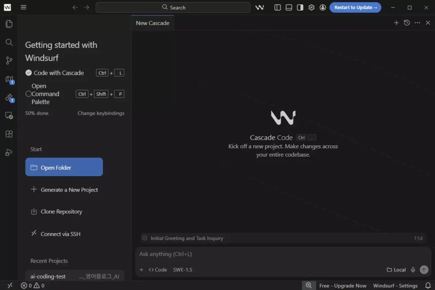Click Free - Upgrade Now in status bar
435x290 pixels.
(x=343, y=286)
